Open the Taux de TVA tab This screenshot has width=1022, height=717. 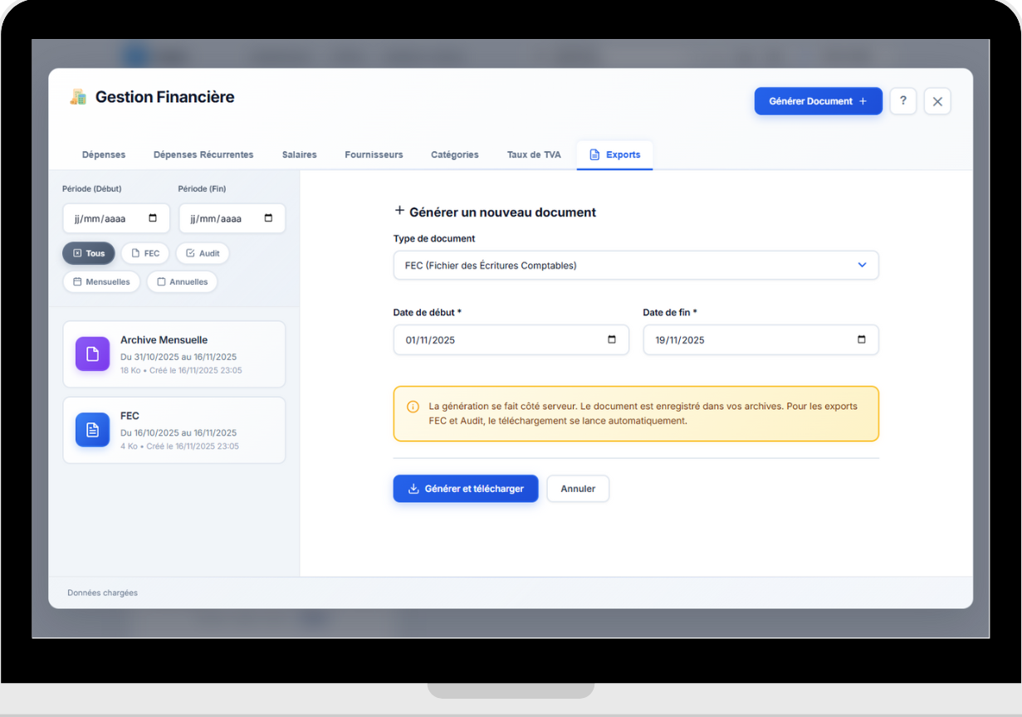point(534,154)
